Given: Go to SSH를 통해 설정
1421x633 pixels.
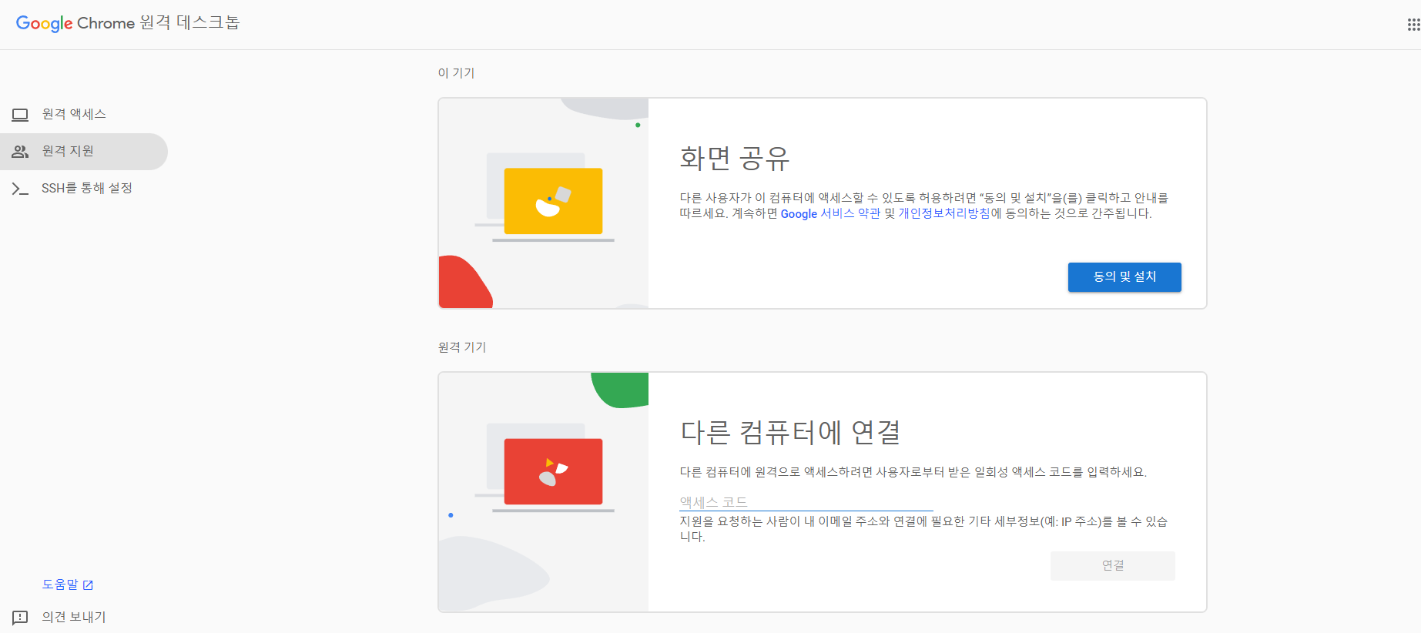Looking at the screenshot, I should point(84,188).
